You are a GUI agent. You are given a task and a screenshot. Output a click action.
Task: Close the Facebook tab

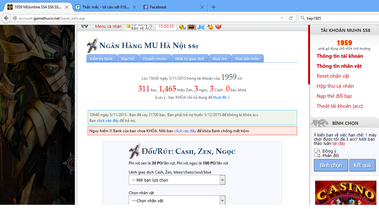click(x=202, y=7)
